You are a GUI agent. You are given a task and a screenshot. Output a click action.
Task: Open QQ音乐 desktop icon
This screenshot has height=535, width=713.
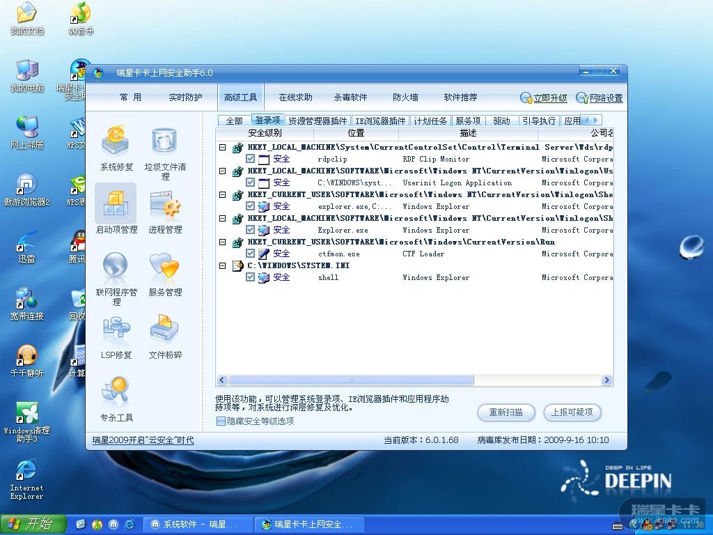pos(81,19)
